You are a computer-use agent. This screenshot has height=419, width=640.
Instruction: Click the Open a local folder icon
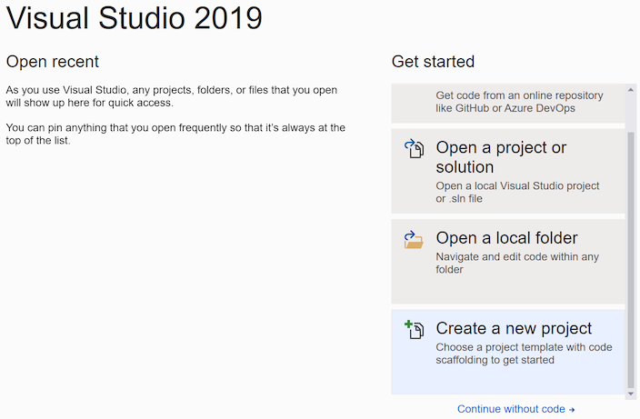[x=415, y=239]
